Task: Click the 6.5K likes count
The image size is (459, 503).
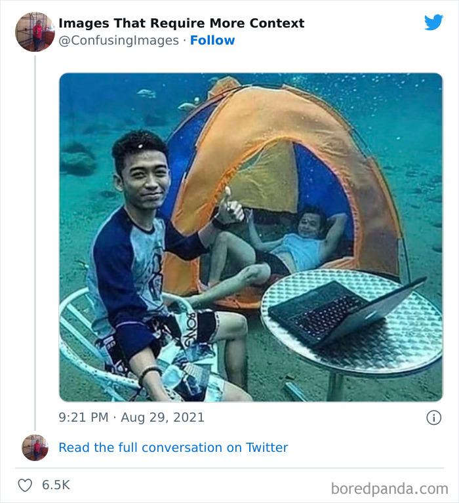Action: tap(56, 485)
